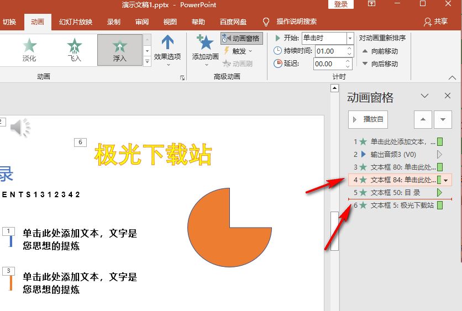Click the lightbulb 操作说明搜索 search icon

(266, 22)
